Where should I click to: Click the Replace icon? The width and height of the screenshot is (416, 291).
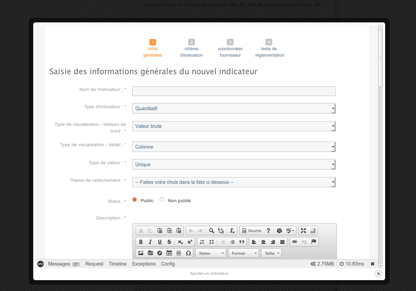[221, 231]
